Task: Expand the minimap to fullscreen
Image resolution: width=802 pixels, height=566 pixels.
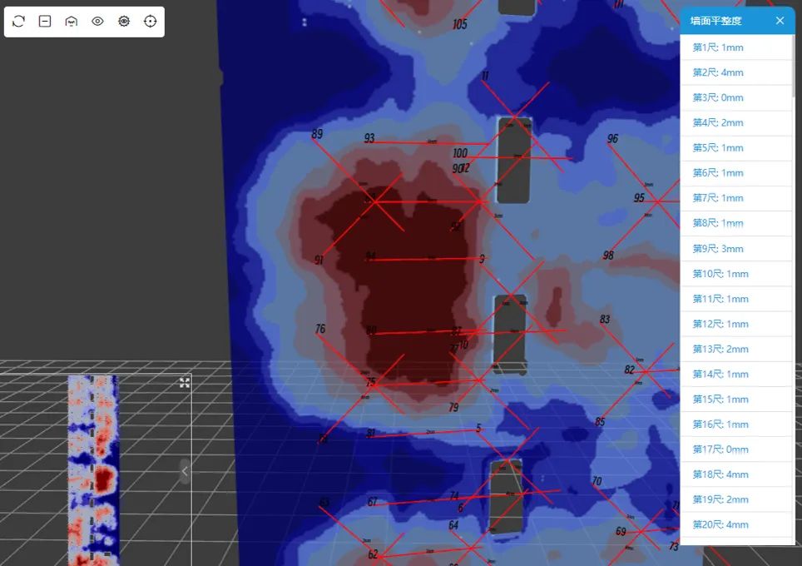Action: pyautogui.click(x=185, y=383)
